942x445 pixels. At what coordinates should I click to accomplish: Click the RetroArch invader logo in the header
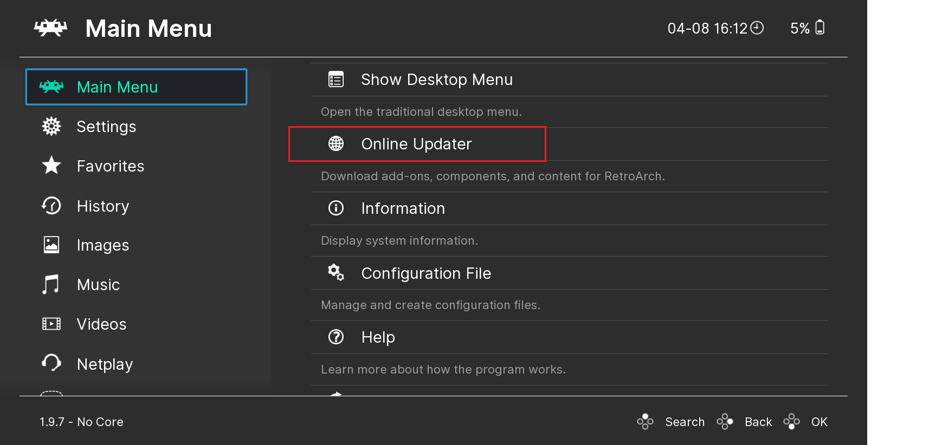coord(51,28)
